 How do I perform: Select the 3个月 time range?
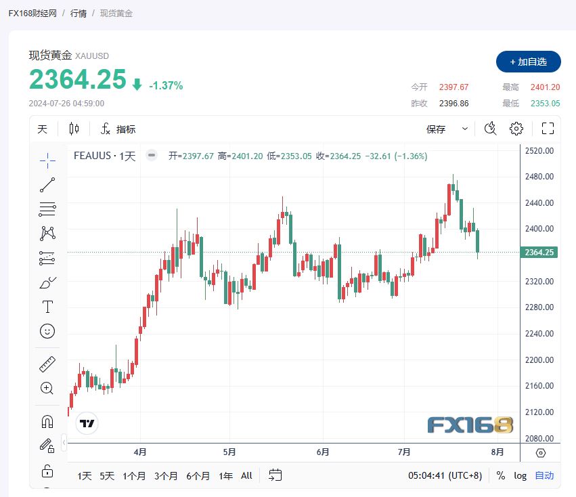click(x=166, y=475)
